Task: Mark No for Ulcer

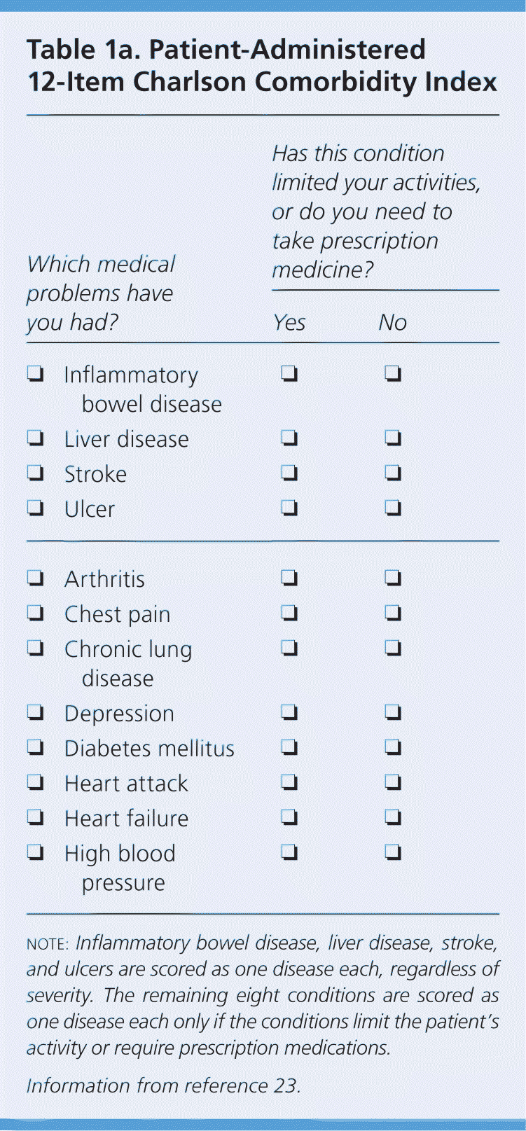Action: pyautogui.click(x=393, y=508)
